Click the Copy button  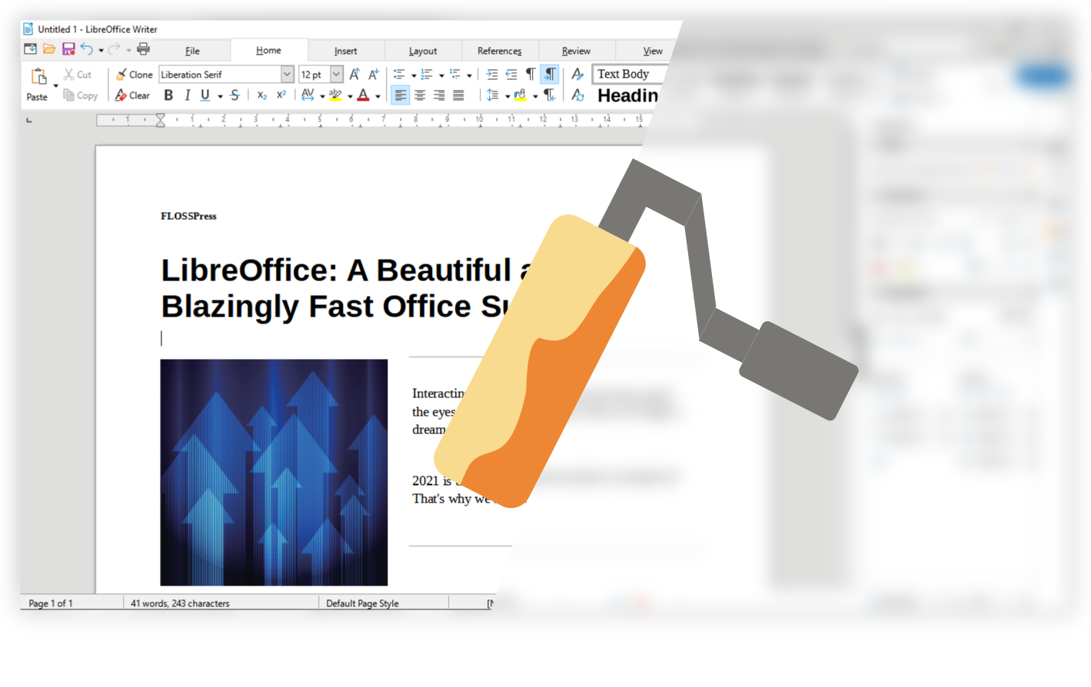pyautogui.click(x=81, y=95)
